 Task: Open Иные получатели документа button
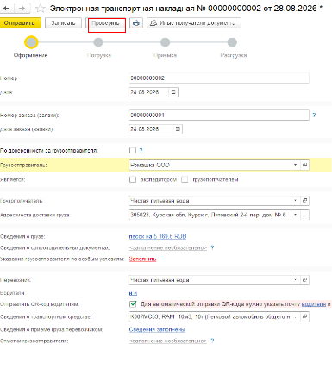[194, 23]
